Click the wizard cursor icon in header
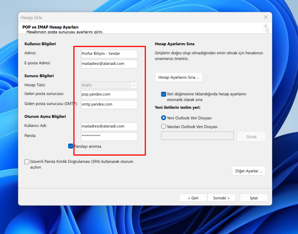This screenshot has height=234, width=298. click(x=266, y=28)
